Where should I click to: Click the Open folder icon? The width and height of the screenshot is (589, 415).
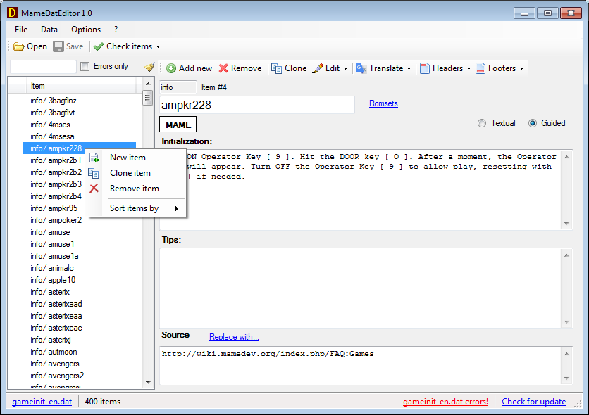(19, 46)
